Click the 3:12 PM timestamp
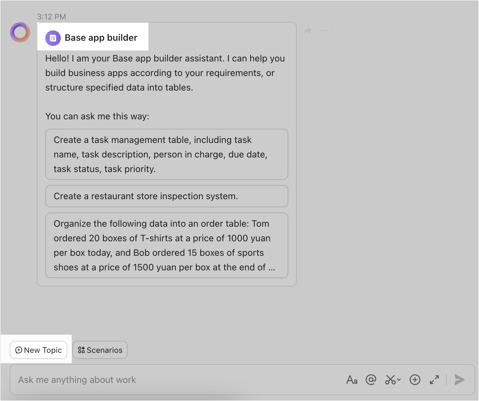Viewport: 479px width, 401px height. click(x=52, y=16)
